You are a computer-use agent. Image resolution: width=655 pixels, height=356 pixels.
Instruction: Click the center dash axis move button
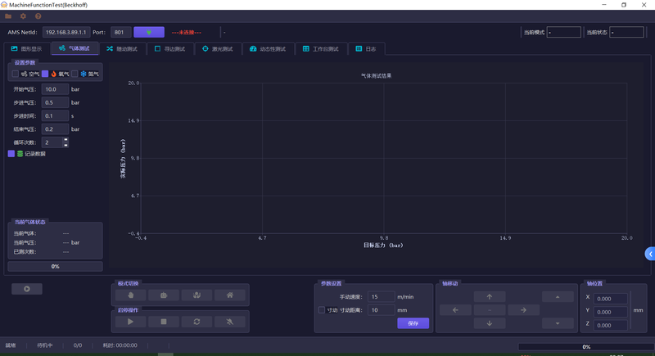pos(490,310)
